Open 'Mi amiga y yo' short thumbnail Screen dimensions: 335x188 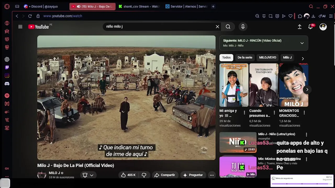234,85
